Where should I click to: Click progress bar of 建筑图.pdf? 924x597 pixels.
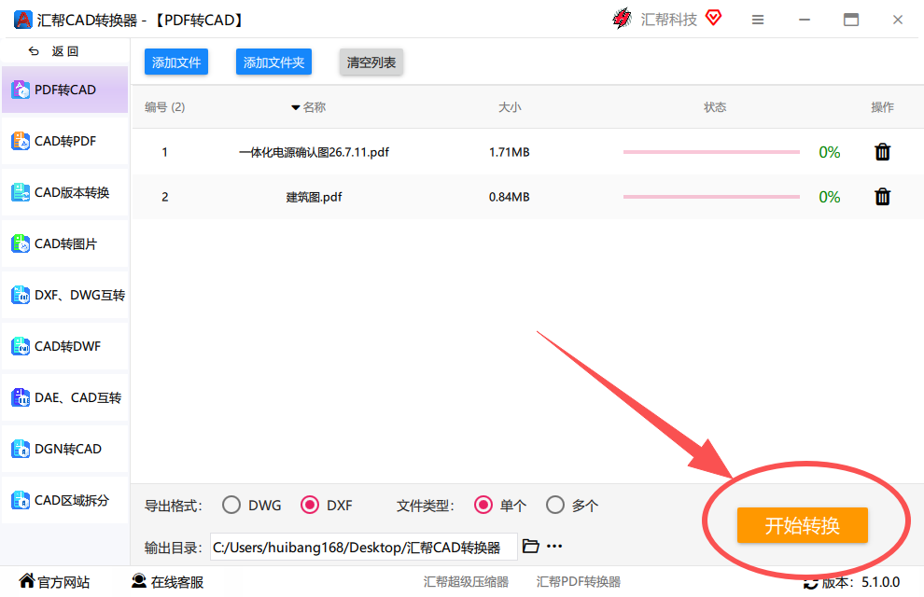[x=711, y=197]
